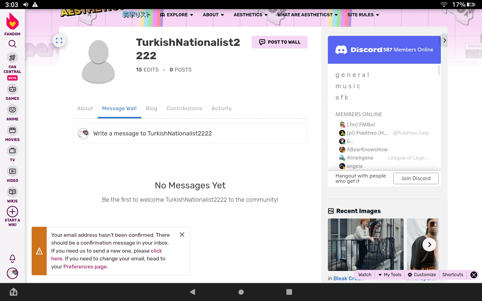This screenshot has width=482, height=301.
Task: Click the Start a Wiki plus icon
Action: (12, 212)
